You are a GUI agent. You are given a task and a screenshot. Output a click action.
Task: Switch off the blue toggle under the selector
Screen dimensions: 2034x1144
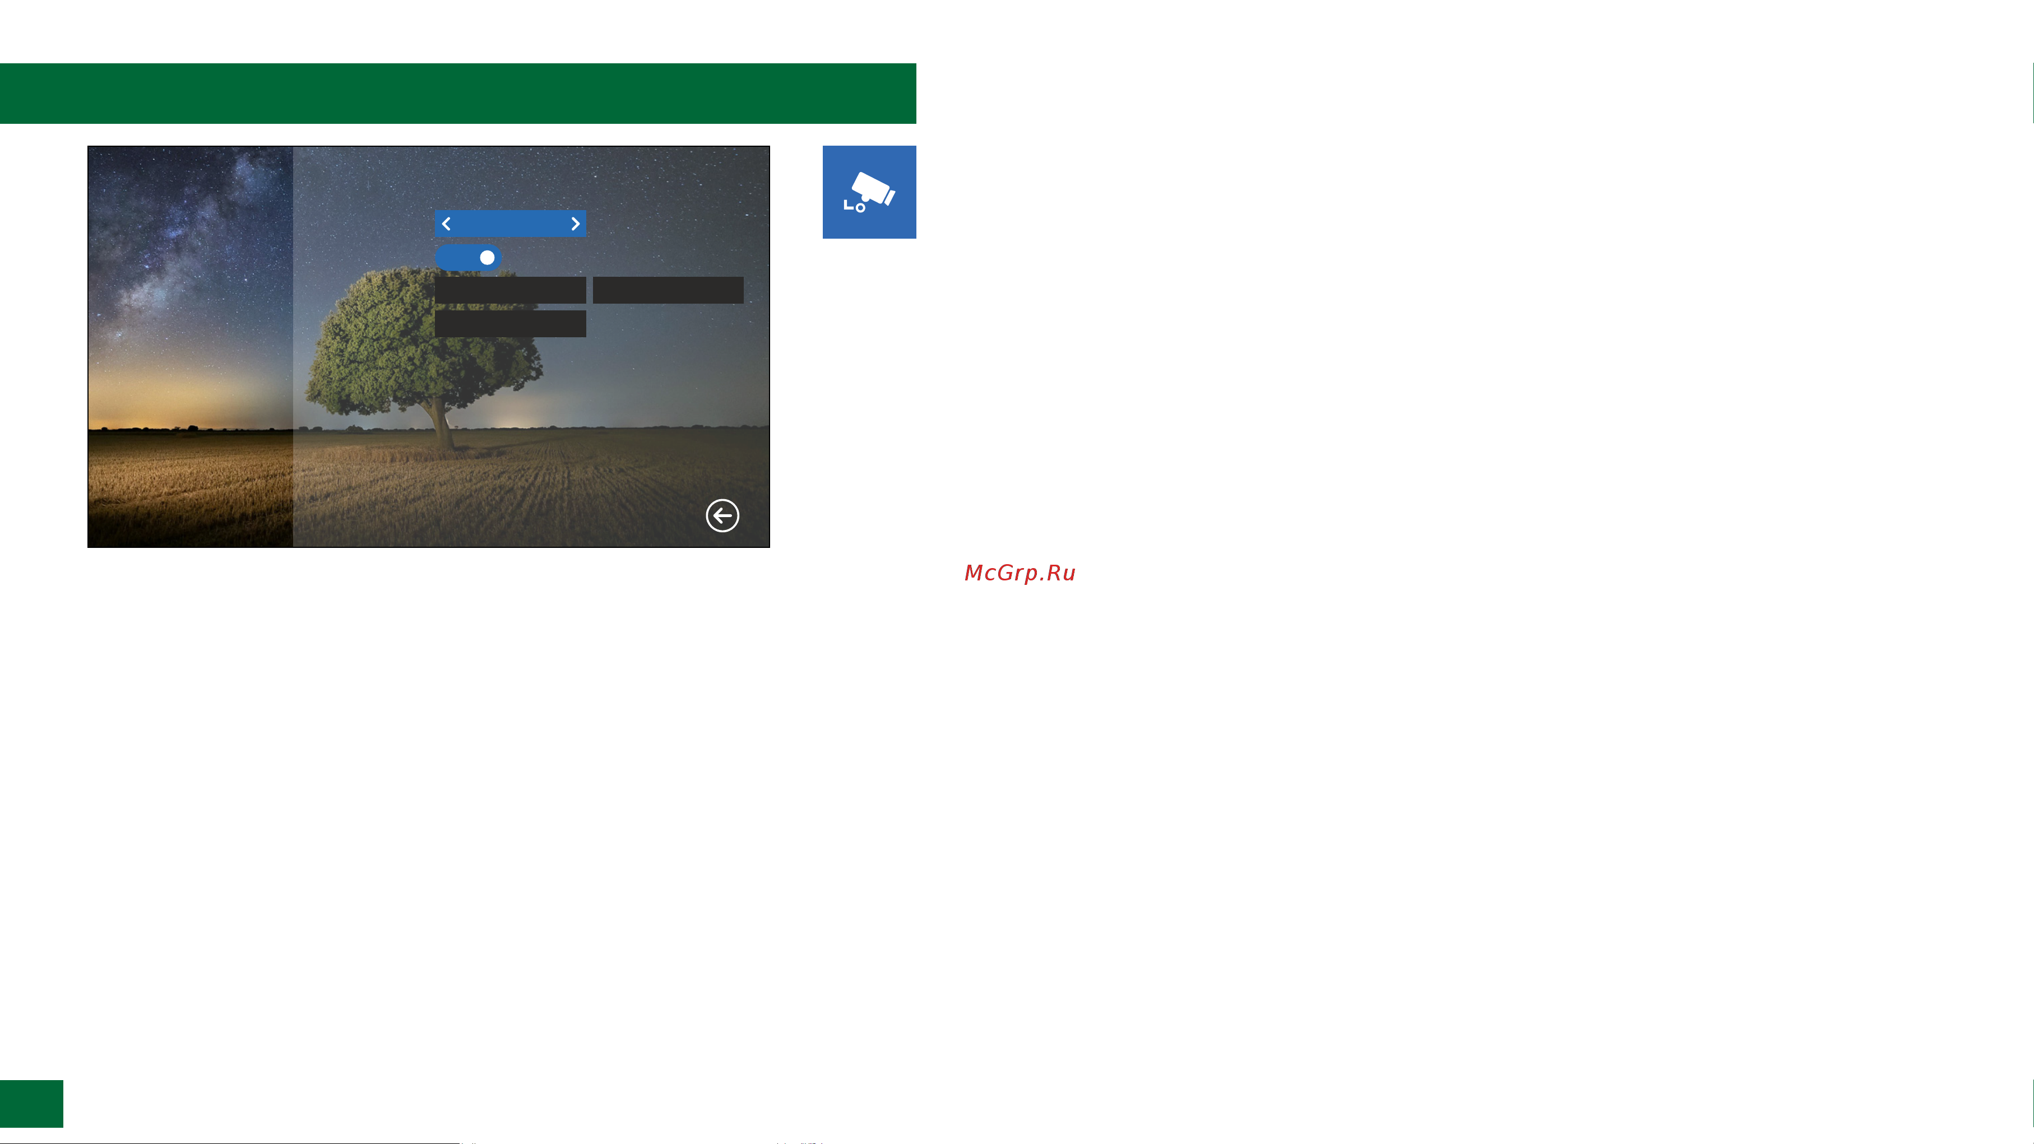tap(468, 257)
